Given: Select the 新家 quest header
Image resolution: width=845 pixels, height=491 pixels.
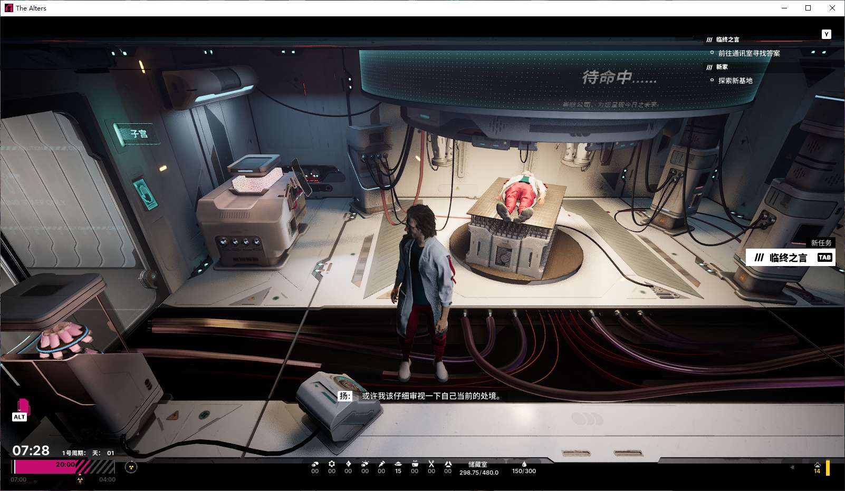Looking at the screenshot, I should tap(717, 67).
